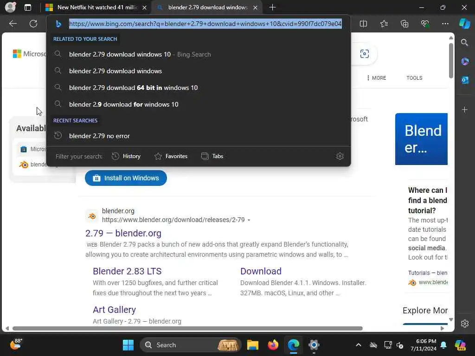Filter search by Favorites
475x356 pixels.
[x=171, y=156]
